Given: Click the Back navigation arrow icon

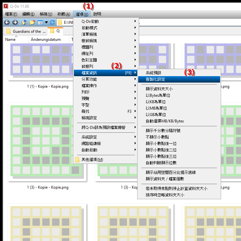Looking at the screenshot, I should pyautogui.click(x=7, y=22).
